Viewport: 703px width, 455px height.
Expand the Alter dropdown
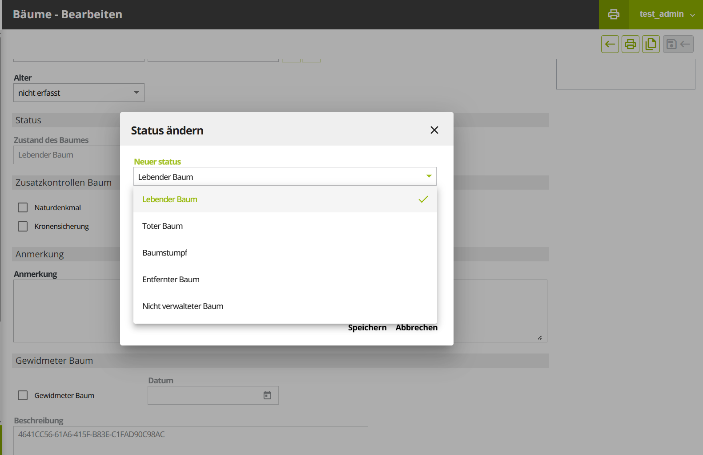79,93
